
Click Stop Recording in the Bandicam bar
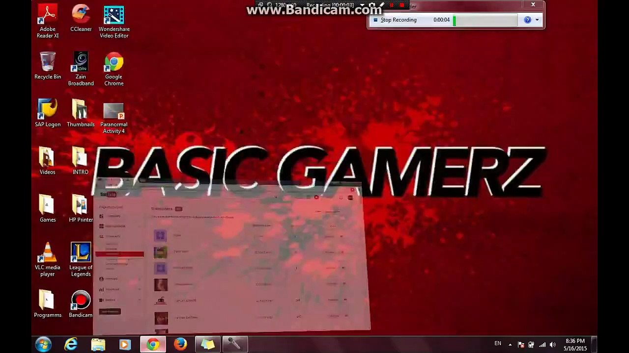(395, 20)
